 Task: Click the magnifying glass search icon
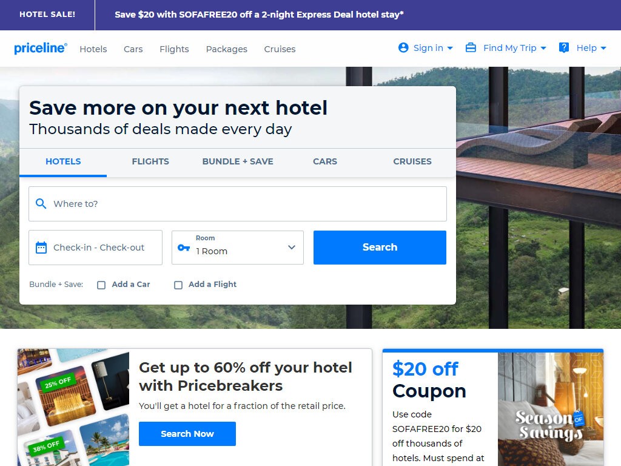point(41,204)
